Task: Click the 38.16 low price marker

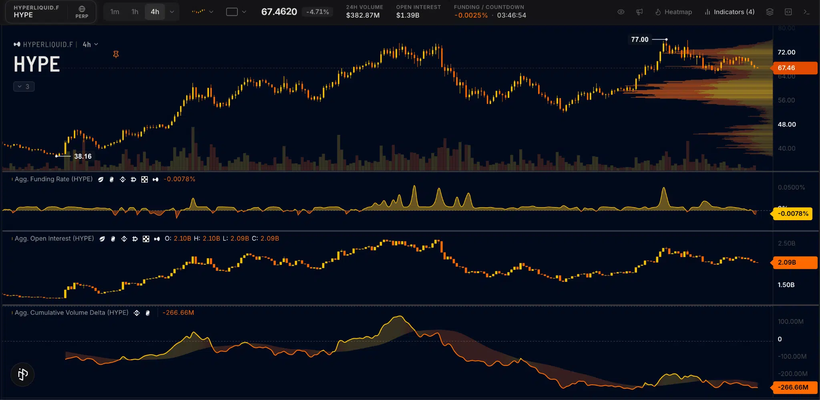Action: pos(83,156)
